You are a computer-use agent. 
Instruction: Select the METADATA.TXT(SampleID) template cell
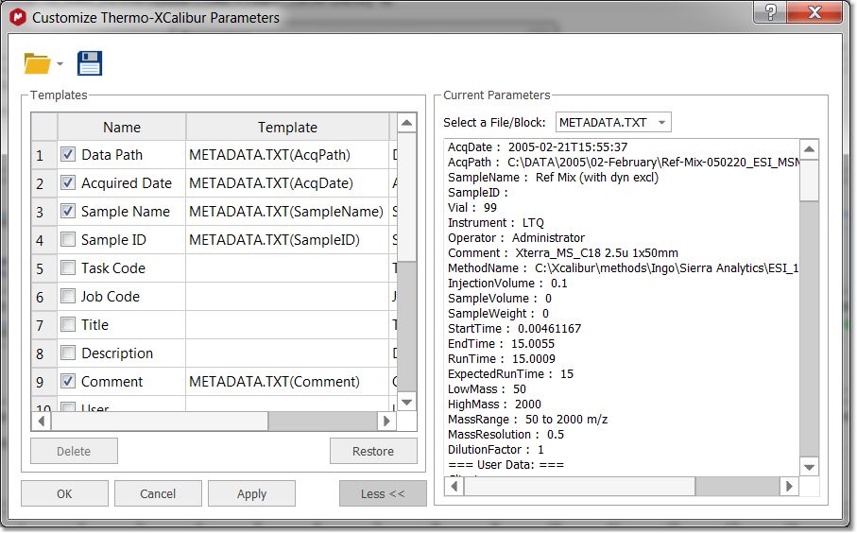(287, 239)
